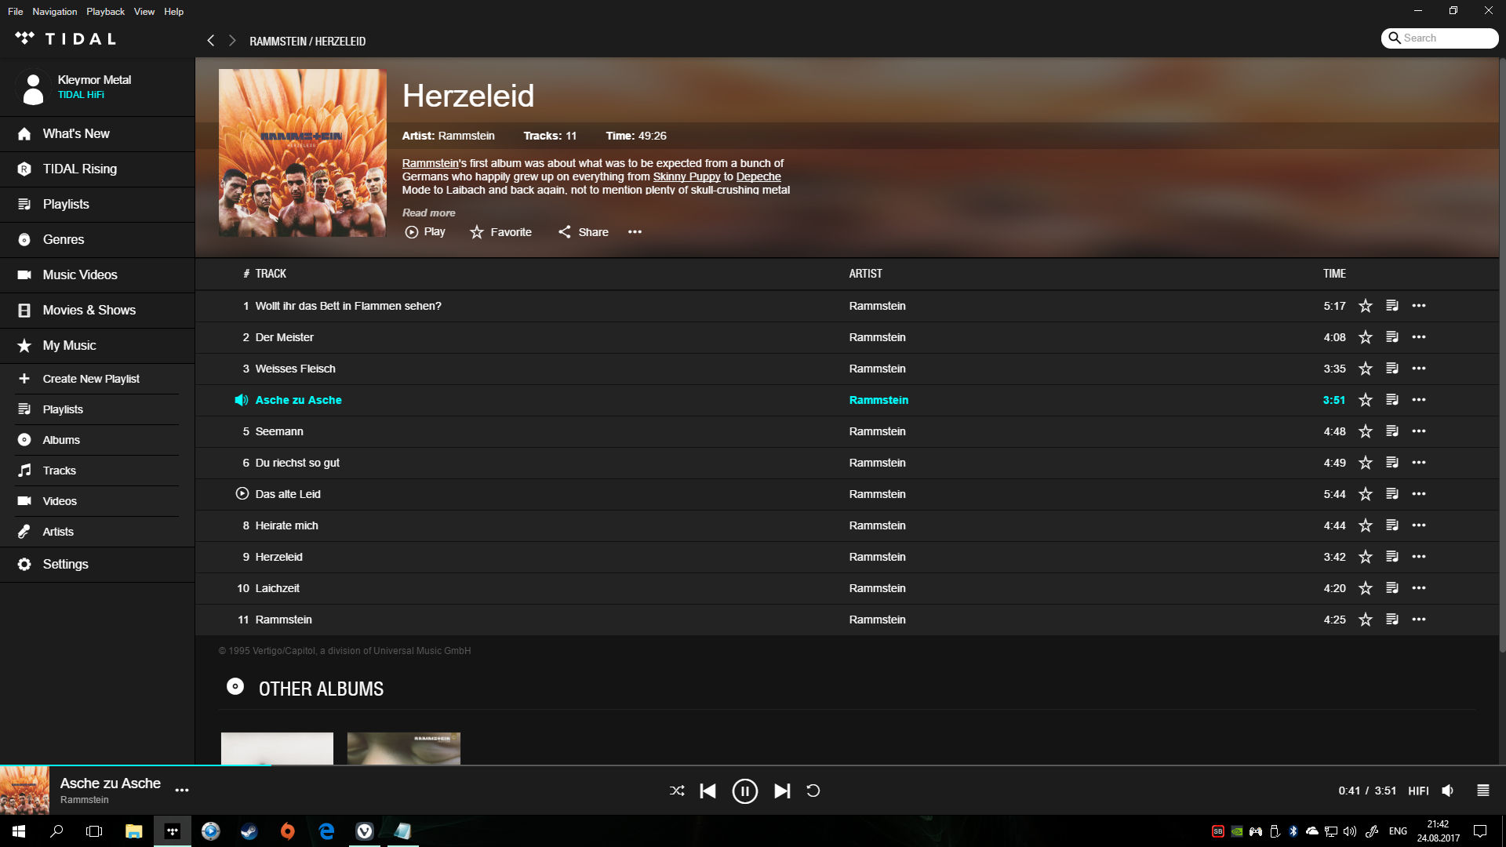This screenshot has height=847, width=1506.
Task: Open options for Seemann track
Action: 1419,431
